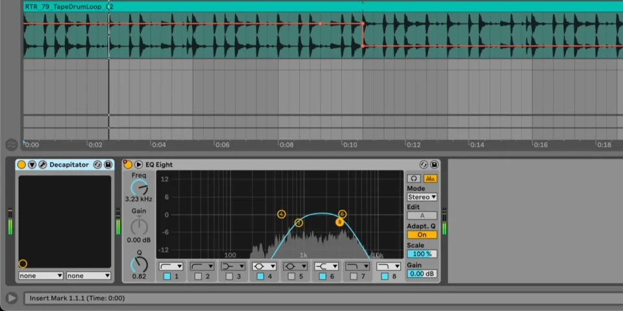Open the left Decapitator 'none' dropdown

coord(40,275)
